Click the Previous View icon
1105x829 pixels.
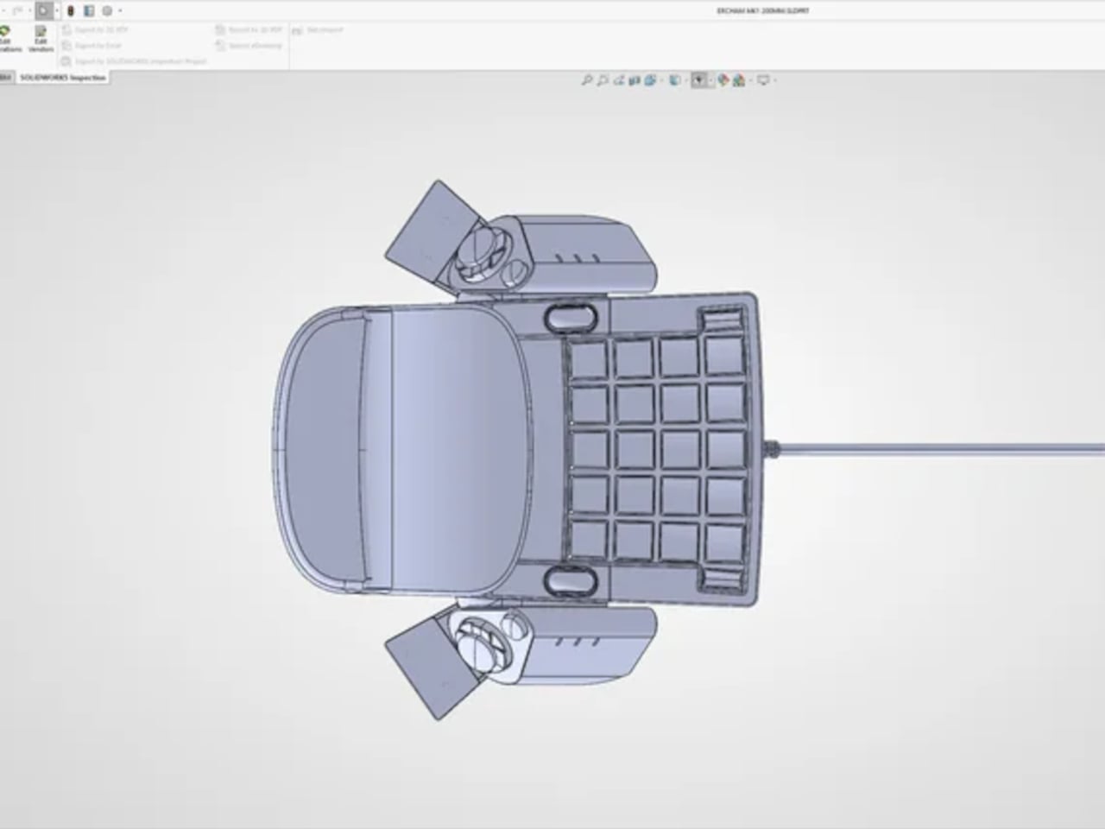coord(618,80)
